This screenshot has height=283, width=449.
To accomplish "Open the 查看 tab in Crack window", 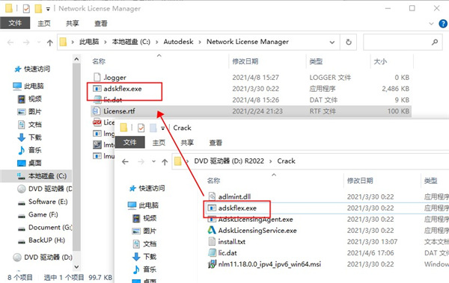I will 216,143.
